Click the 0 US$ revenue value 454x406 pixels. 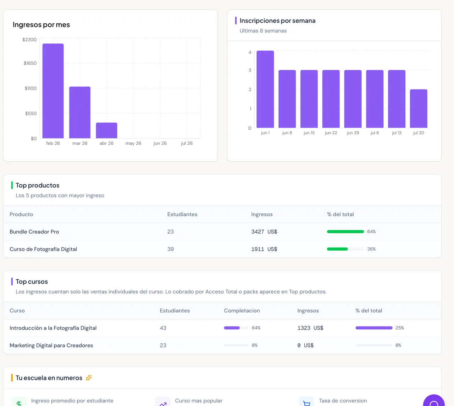point(305,345)
